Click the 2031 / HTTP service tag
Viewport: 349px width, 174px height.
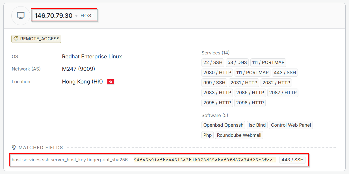244,83
